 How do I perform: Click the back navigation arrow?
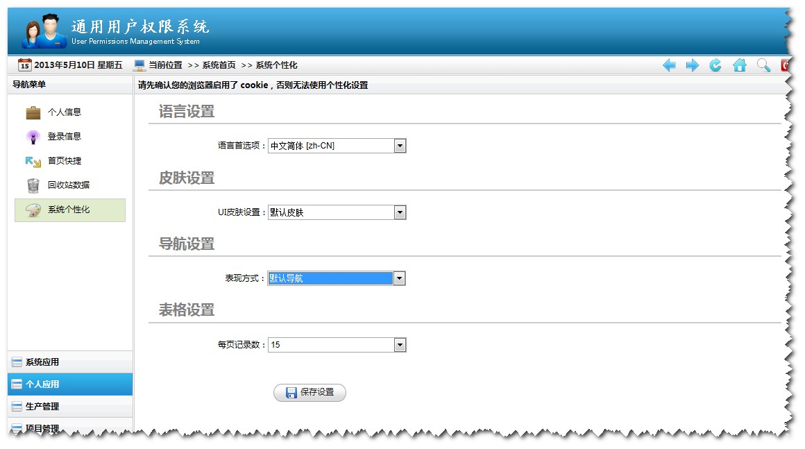pyautogui.click(x=669, y=65)
